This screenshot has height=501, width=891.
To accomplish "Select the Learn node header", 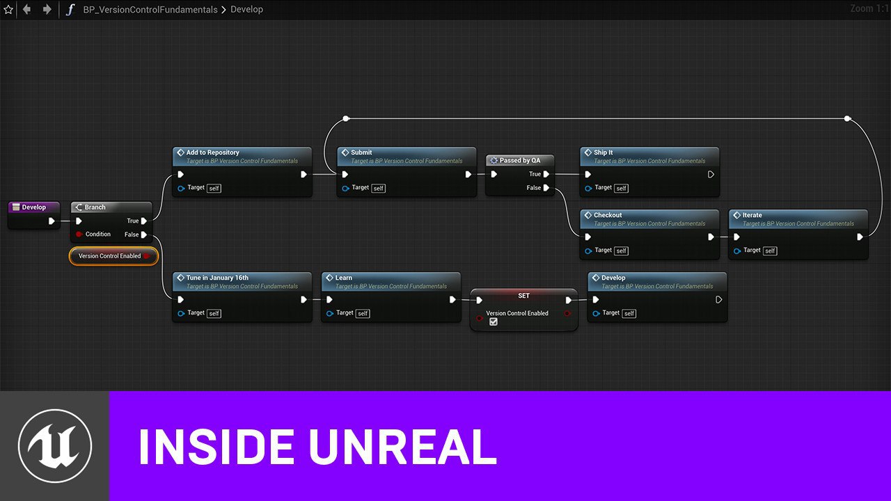I will tap(391, 281).
